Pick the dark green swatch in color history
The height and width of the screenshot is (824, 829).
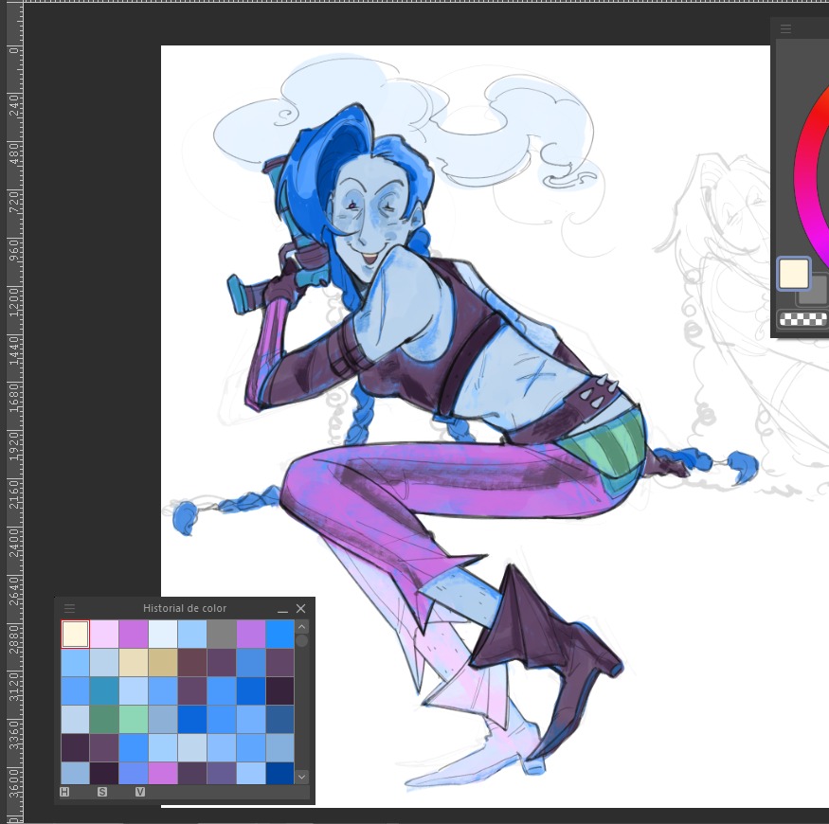(x=104, y=720)
